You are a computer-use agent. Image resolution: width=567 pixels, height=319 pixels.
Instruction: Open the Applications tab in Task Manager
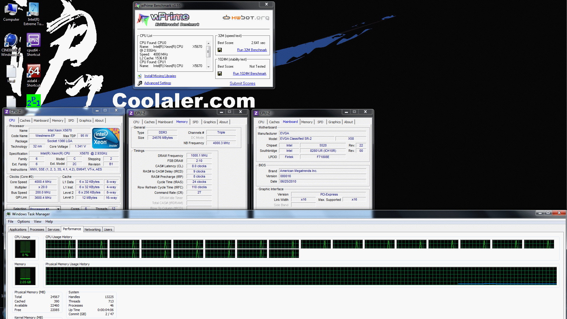coord(18,230)
